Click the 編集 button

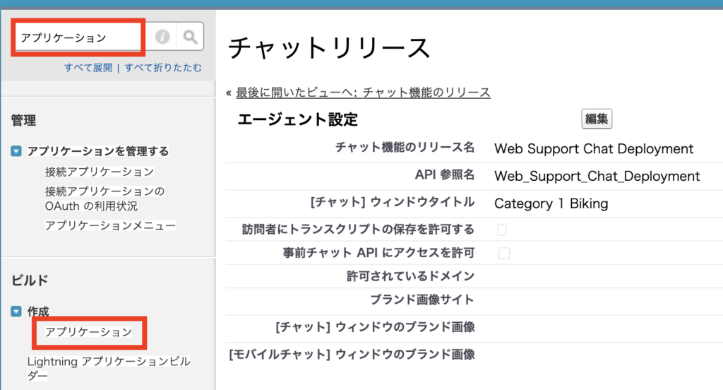(x=596, y=119)
